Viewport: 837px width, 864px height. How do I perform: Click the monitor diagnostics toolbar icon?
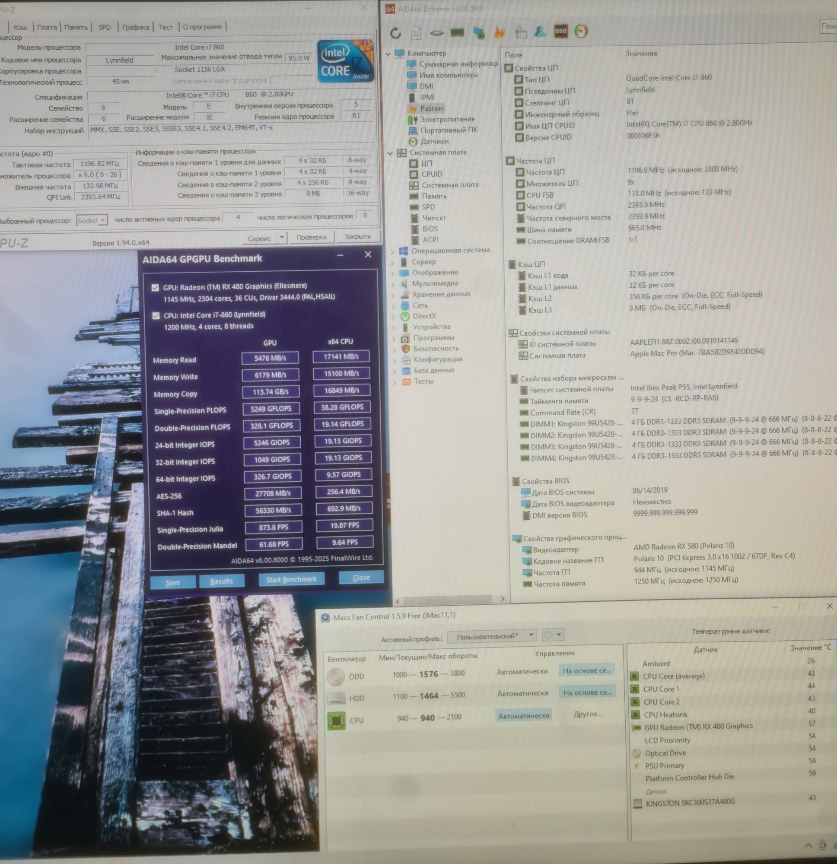point(478,32)
